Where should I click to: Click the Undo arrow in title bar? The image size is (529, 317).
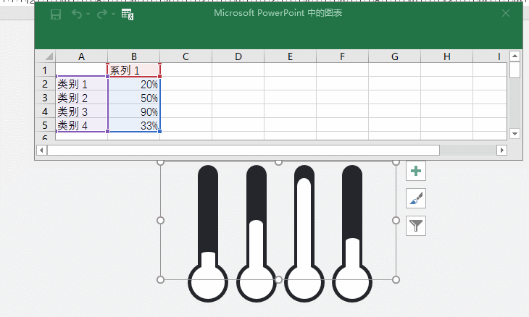[x=77, y=14]
